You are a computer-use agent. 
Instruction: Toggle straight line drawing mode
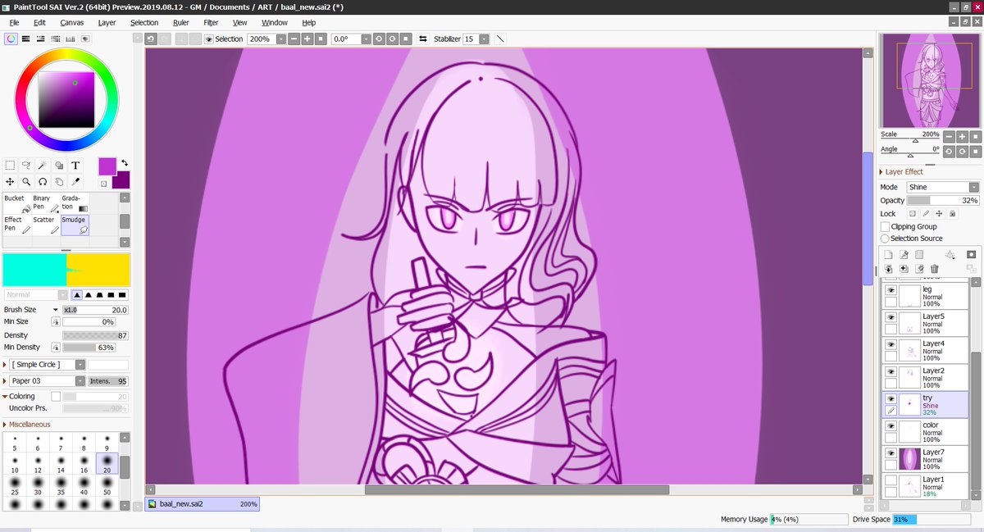(499, 39)
